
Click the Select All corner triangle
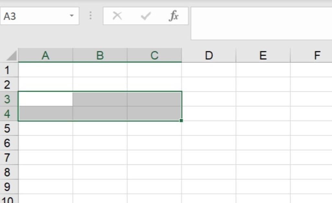[x=12, y=56]
